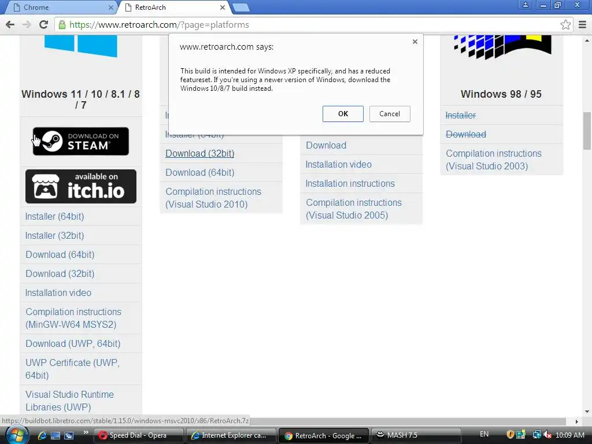592x444 pixels.
Task: Click the 10:09 AM clock
Action: click(569, 435)
